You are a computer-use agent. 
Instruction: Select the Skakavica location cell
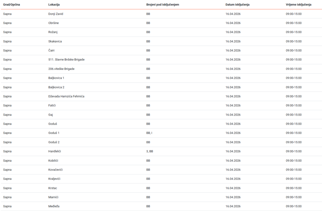55,41
